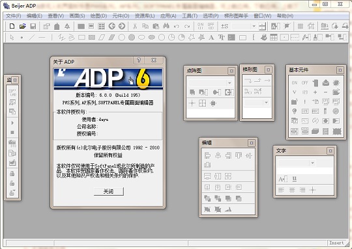Open the dropdown in 点阵图 panel
Viewport: 352px width, 249px height.
229,83
